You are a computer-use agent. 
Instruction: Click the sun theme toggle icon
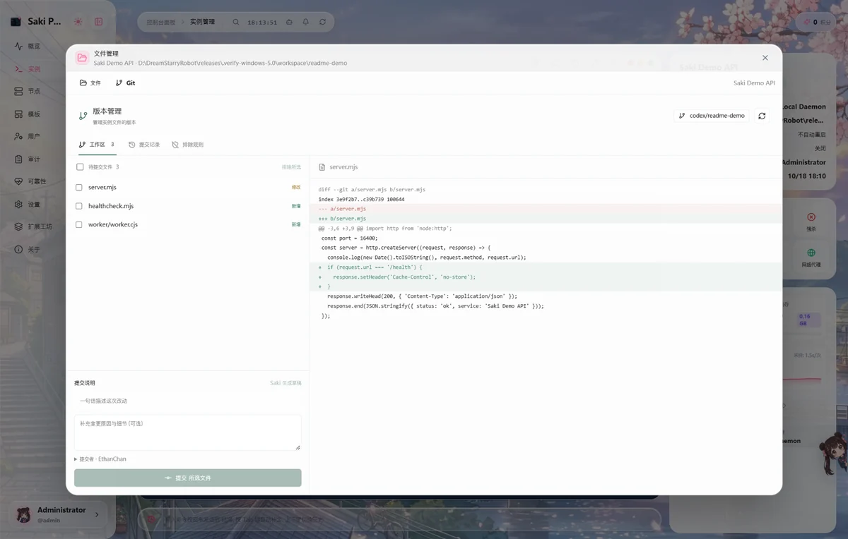point(78,21)
